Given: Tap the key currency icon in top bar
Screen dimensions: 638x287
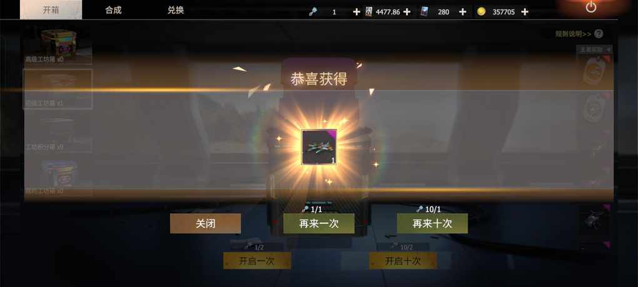Looking at the screenshot, I should (312, 12).
